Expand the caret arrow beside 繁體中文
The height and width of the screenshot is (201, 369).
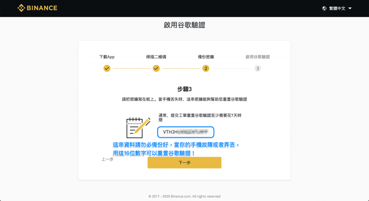[x=350, y=8]
